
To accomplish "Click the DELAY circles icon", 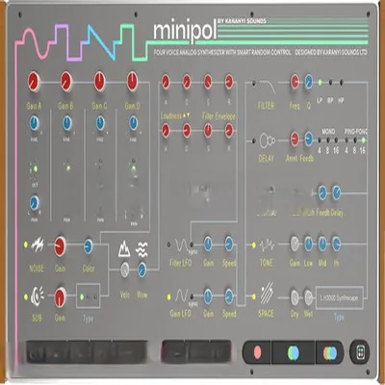I will tap(267, 141).
